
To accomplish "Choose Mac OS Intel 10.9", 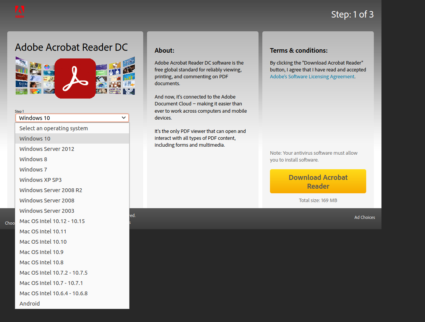I will [x=72, y=252].
